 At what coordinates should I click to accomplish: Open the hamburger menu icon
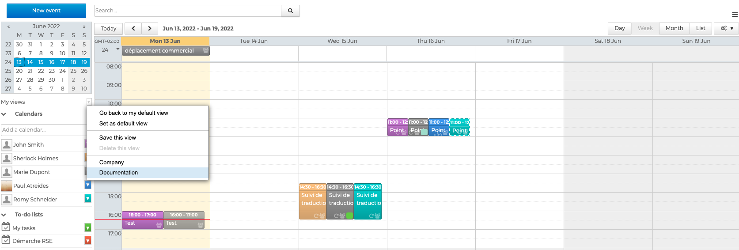tap(735, 15)
